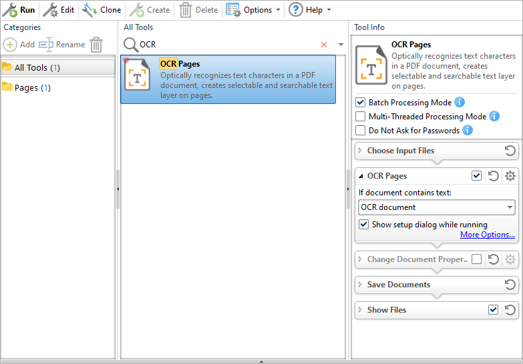Open OCR Pages step gear settings

tap(510, 176)
